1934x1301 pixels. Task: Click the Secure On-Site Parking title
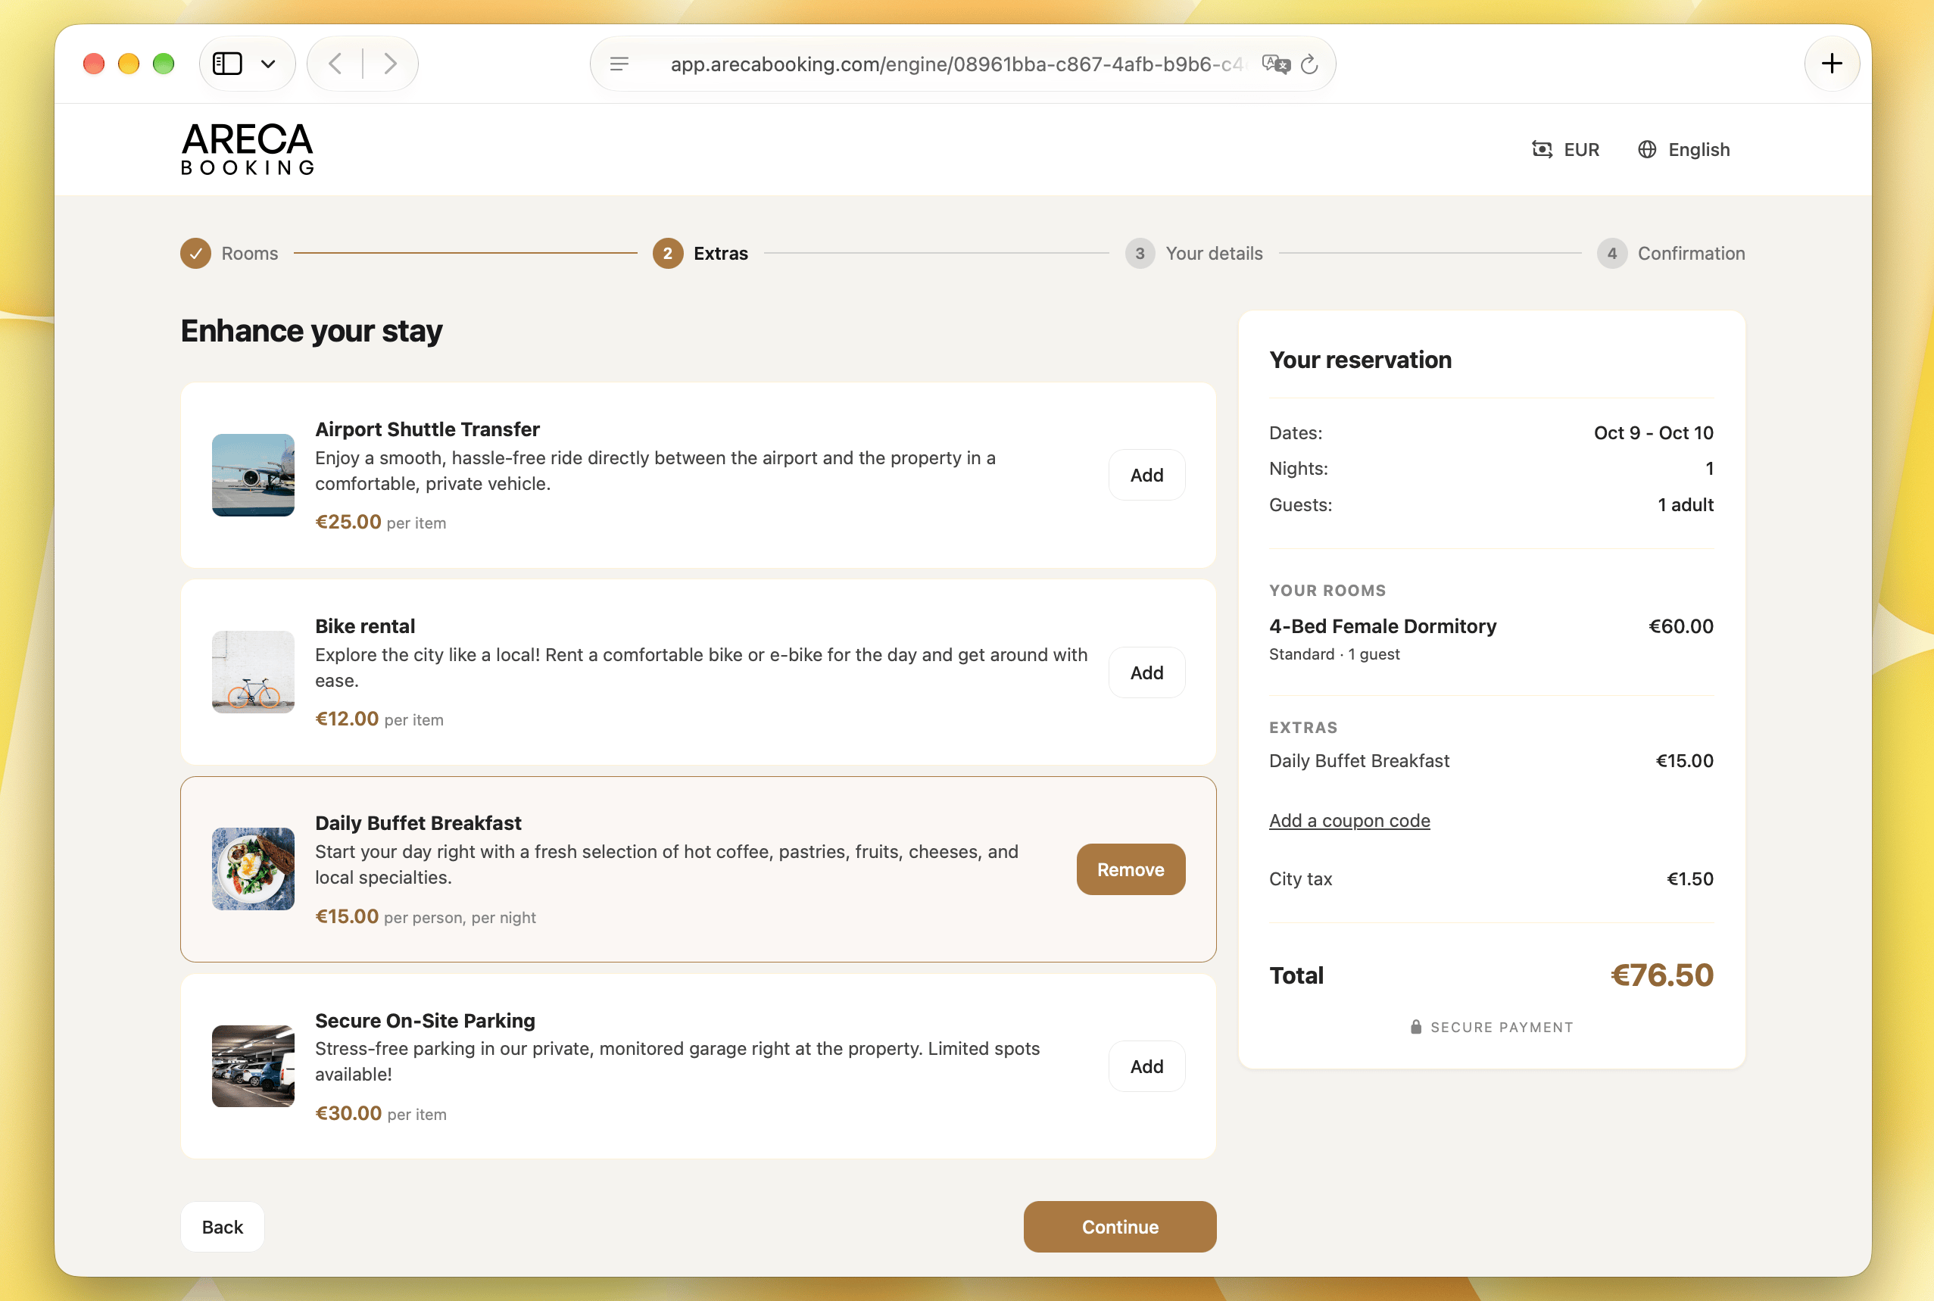(x=425, y=1021)
